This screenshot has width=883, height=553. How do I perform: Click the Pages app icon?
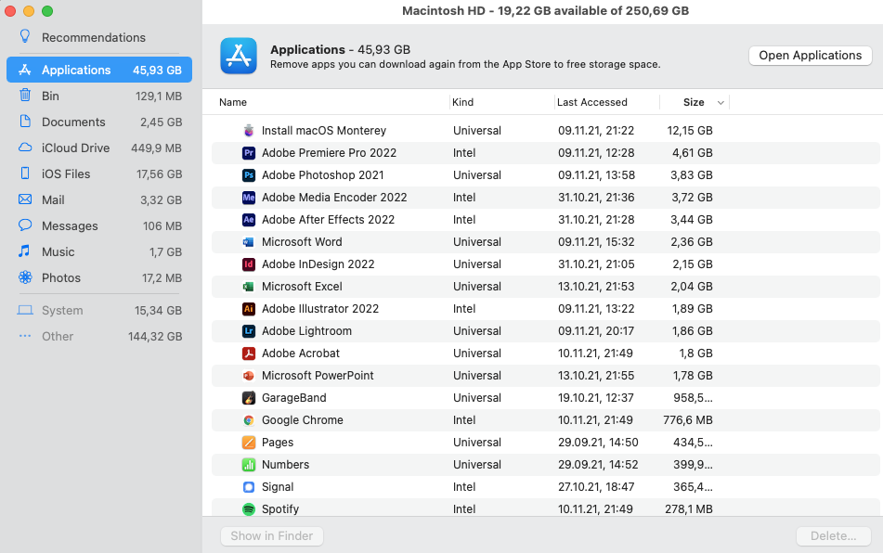(x=248, y=443)
